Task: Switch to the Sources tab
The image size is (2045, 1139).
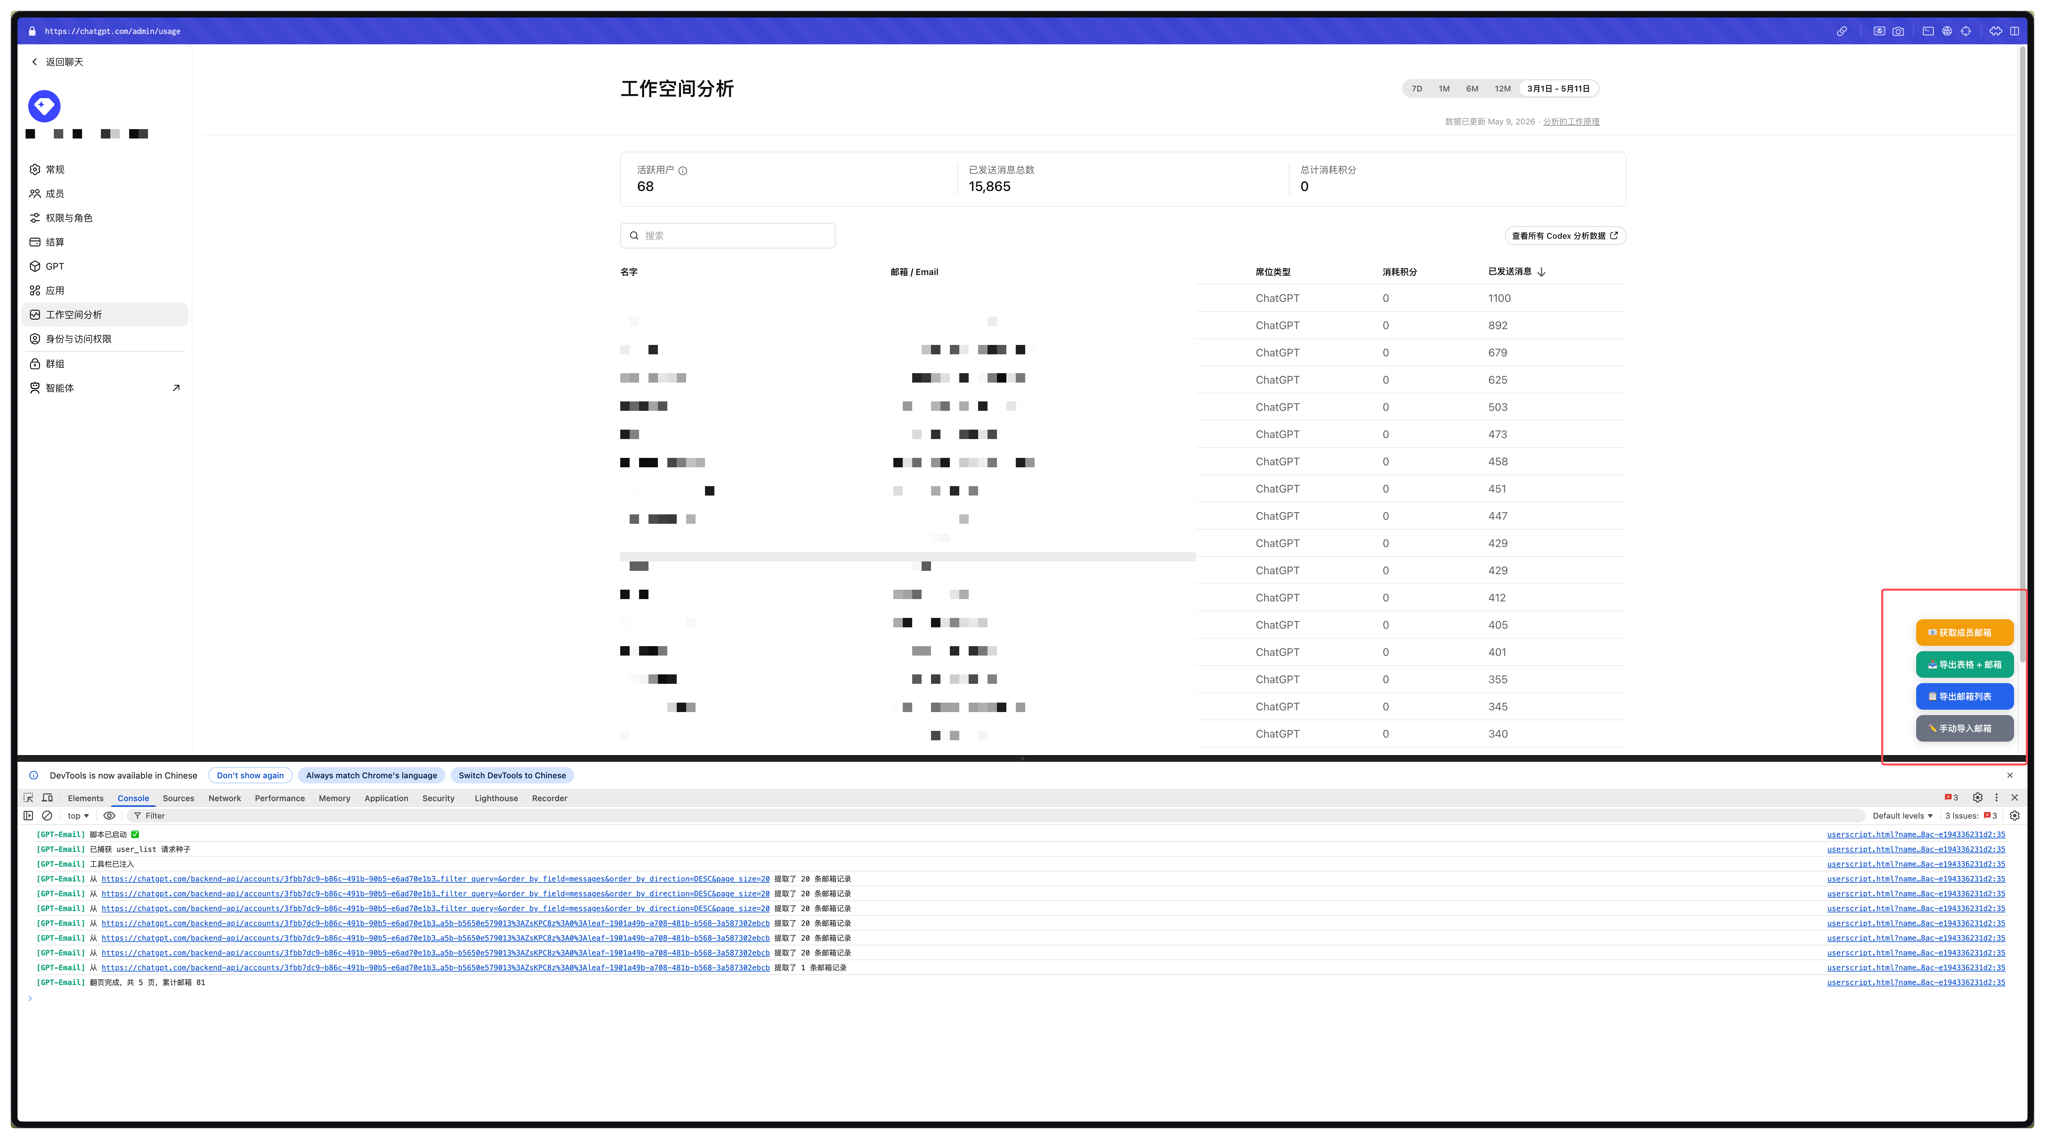Action: tap(179, 798)
